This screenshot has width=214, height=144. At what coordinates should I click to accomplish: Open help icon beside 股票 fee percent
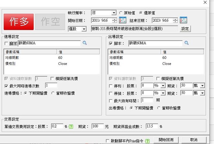click(71, 127)
